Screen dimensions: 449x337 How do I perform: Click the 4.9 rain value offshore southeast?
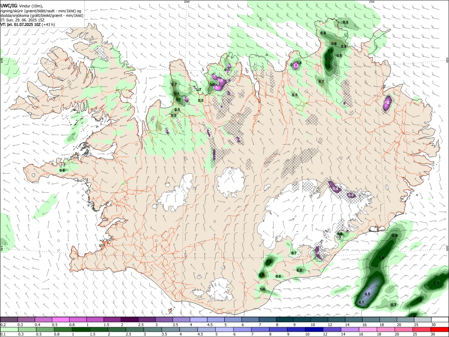coord(368,294)
